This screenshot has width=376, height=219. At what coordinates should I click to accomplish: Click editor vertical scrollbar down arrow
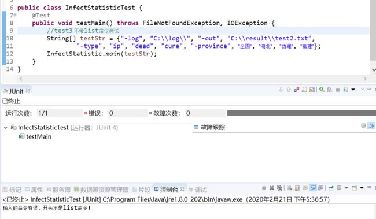click(373, 70)
